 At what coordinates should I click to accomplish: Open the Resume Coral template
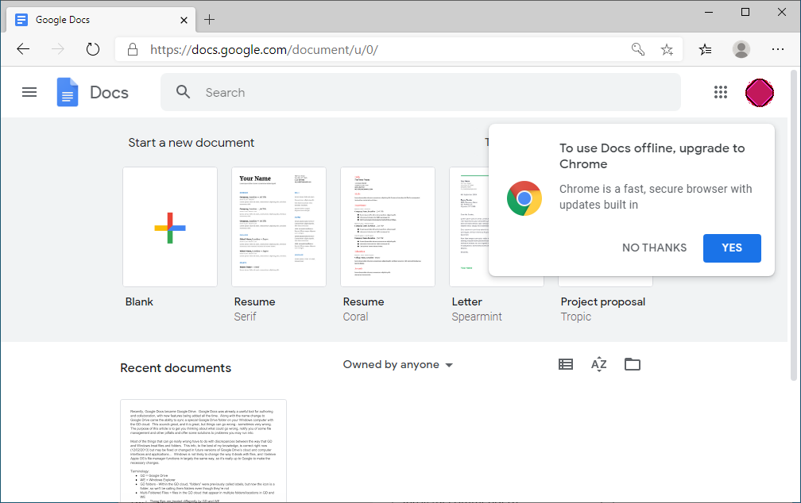pos(388,227)
